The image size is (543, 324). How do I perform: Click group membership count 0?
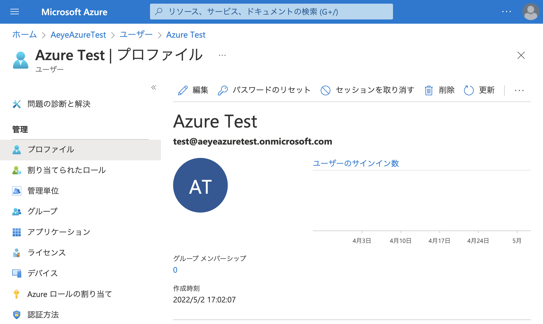(175, 270)
